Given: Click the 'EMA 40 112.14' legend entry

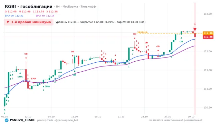Looking at the screenshot, I should tap(45, 16).
